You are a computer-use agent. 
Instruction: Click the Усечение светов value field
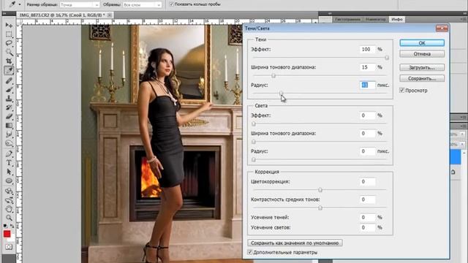coord(367,227)
